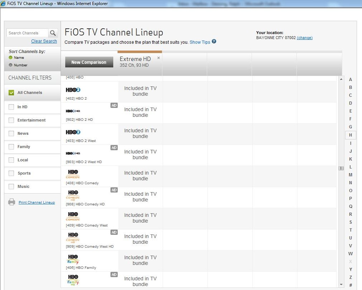Check the News filter

point(11,133)
